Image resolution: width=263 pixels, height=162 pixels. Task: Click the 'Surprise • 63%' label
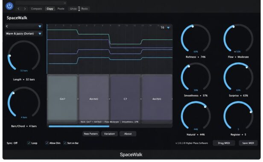point(238,95)
